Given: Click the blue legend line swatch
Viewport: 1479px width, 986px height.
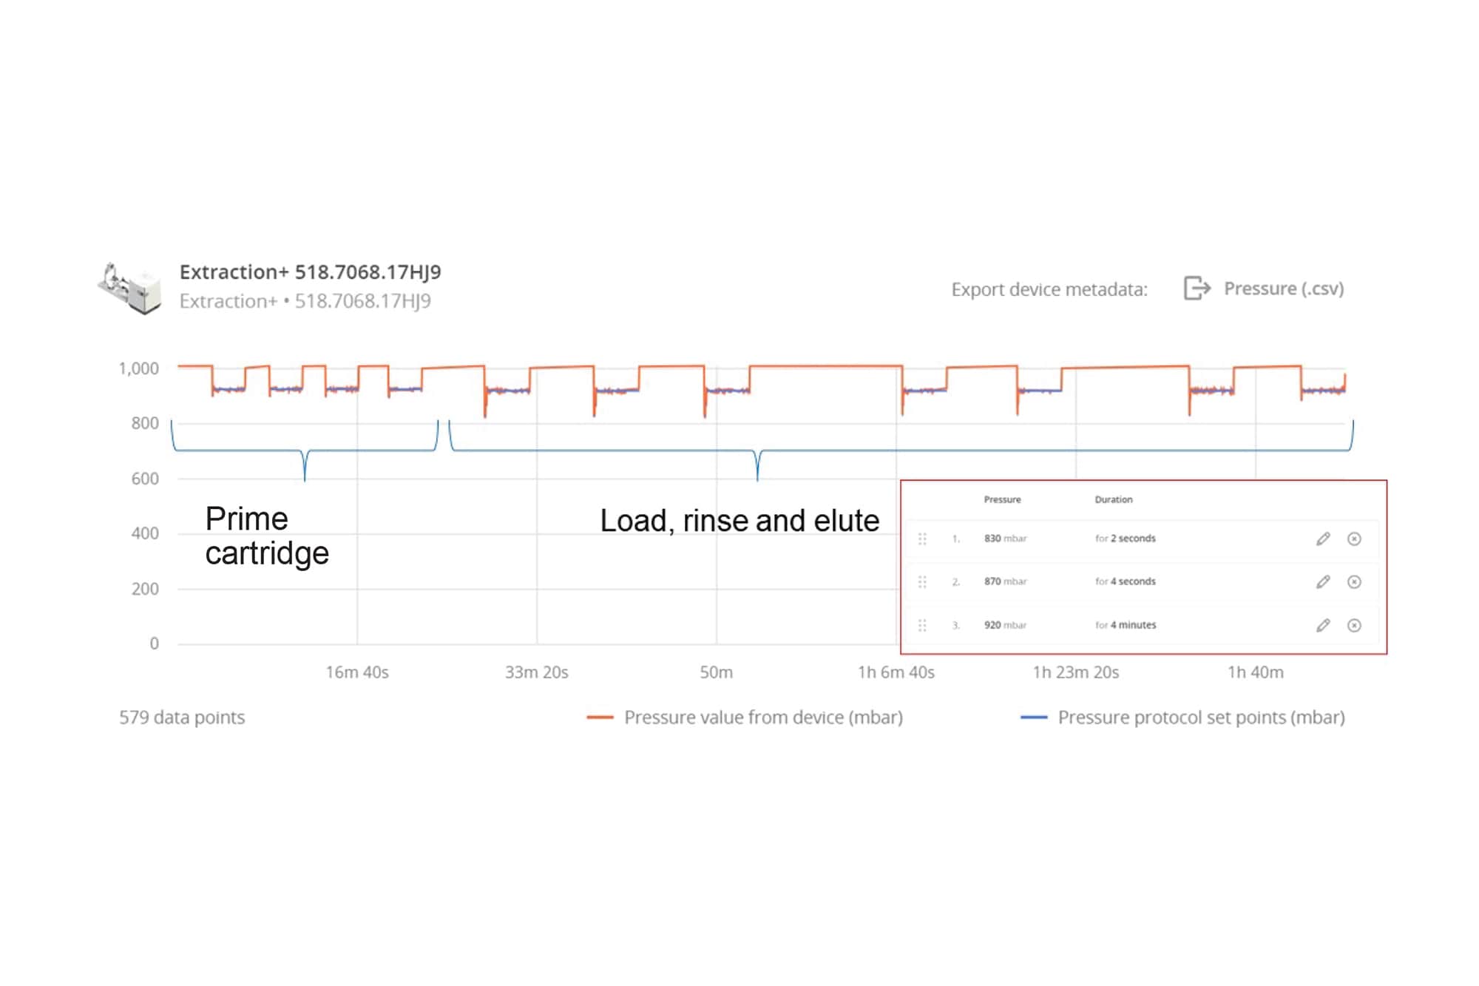Looking at the screenshot, I should point(1033,717).
